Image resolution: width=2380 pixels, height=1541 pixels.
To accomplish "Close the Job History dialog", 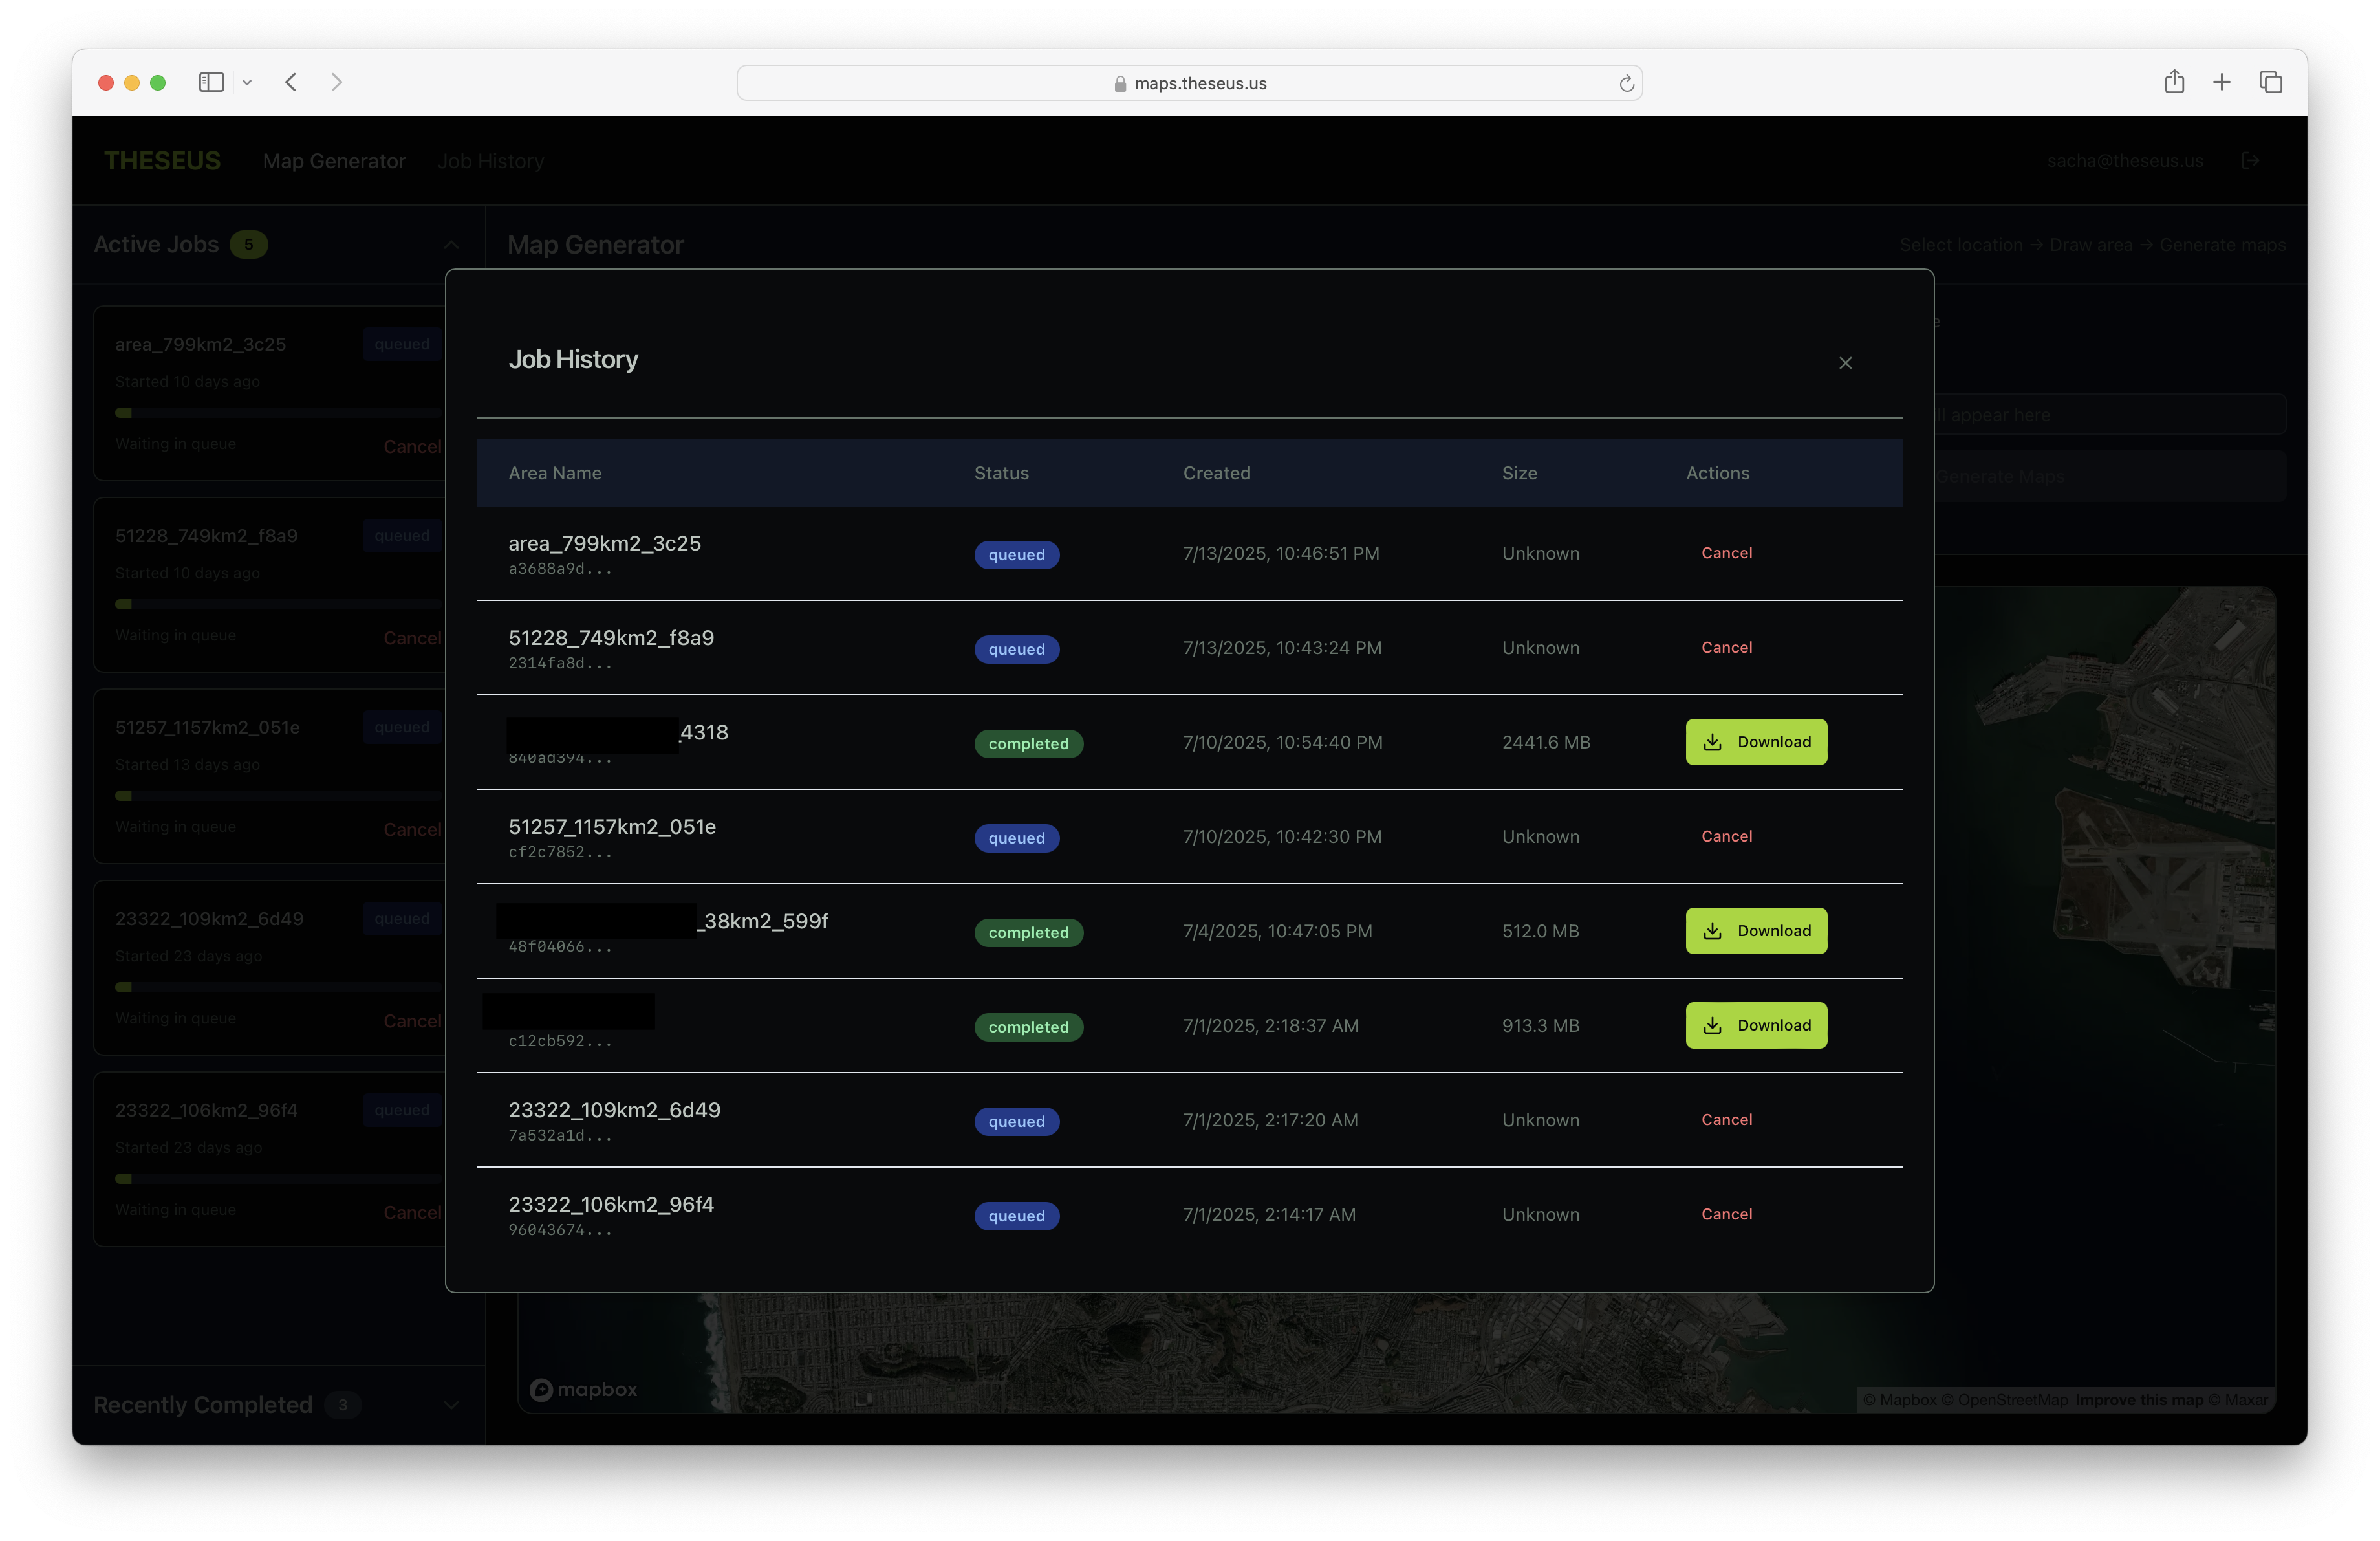I will click(x=1845, y=363).
